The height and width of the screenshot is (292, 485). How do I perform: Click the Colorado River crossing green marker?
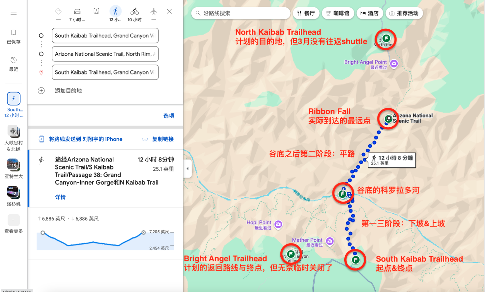(342, 194)
